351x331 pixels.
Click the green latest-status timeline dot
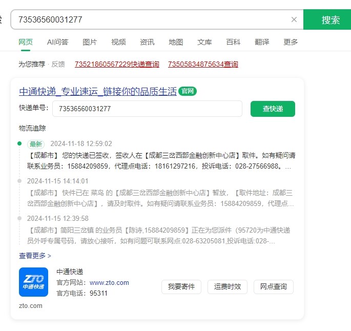pos(19,143)
